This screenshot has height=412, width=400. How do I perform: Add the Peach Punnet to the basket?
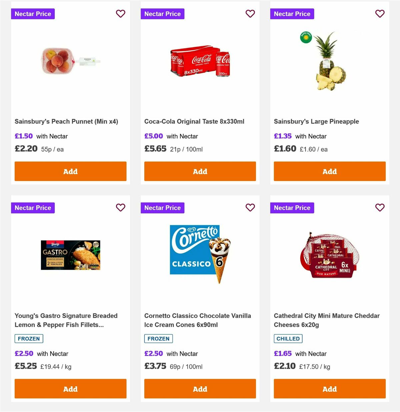tap(70, 171)
